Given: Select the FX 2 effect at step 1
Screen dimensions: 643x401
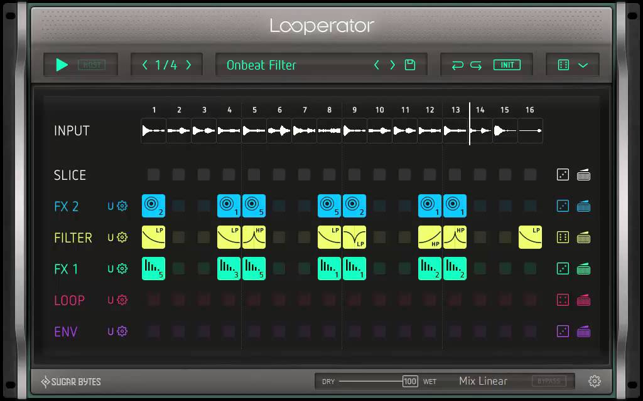Looking at the screenshot, I should click(153, 206).
